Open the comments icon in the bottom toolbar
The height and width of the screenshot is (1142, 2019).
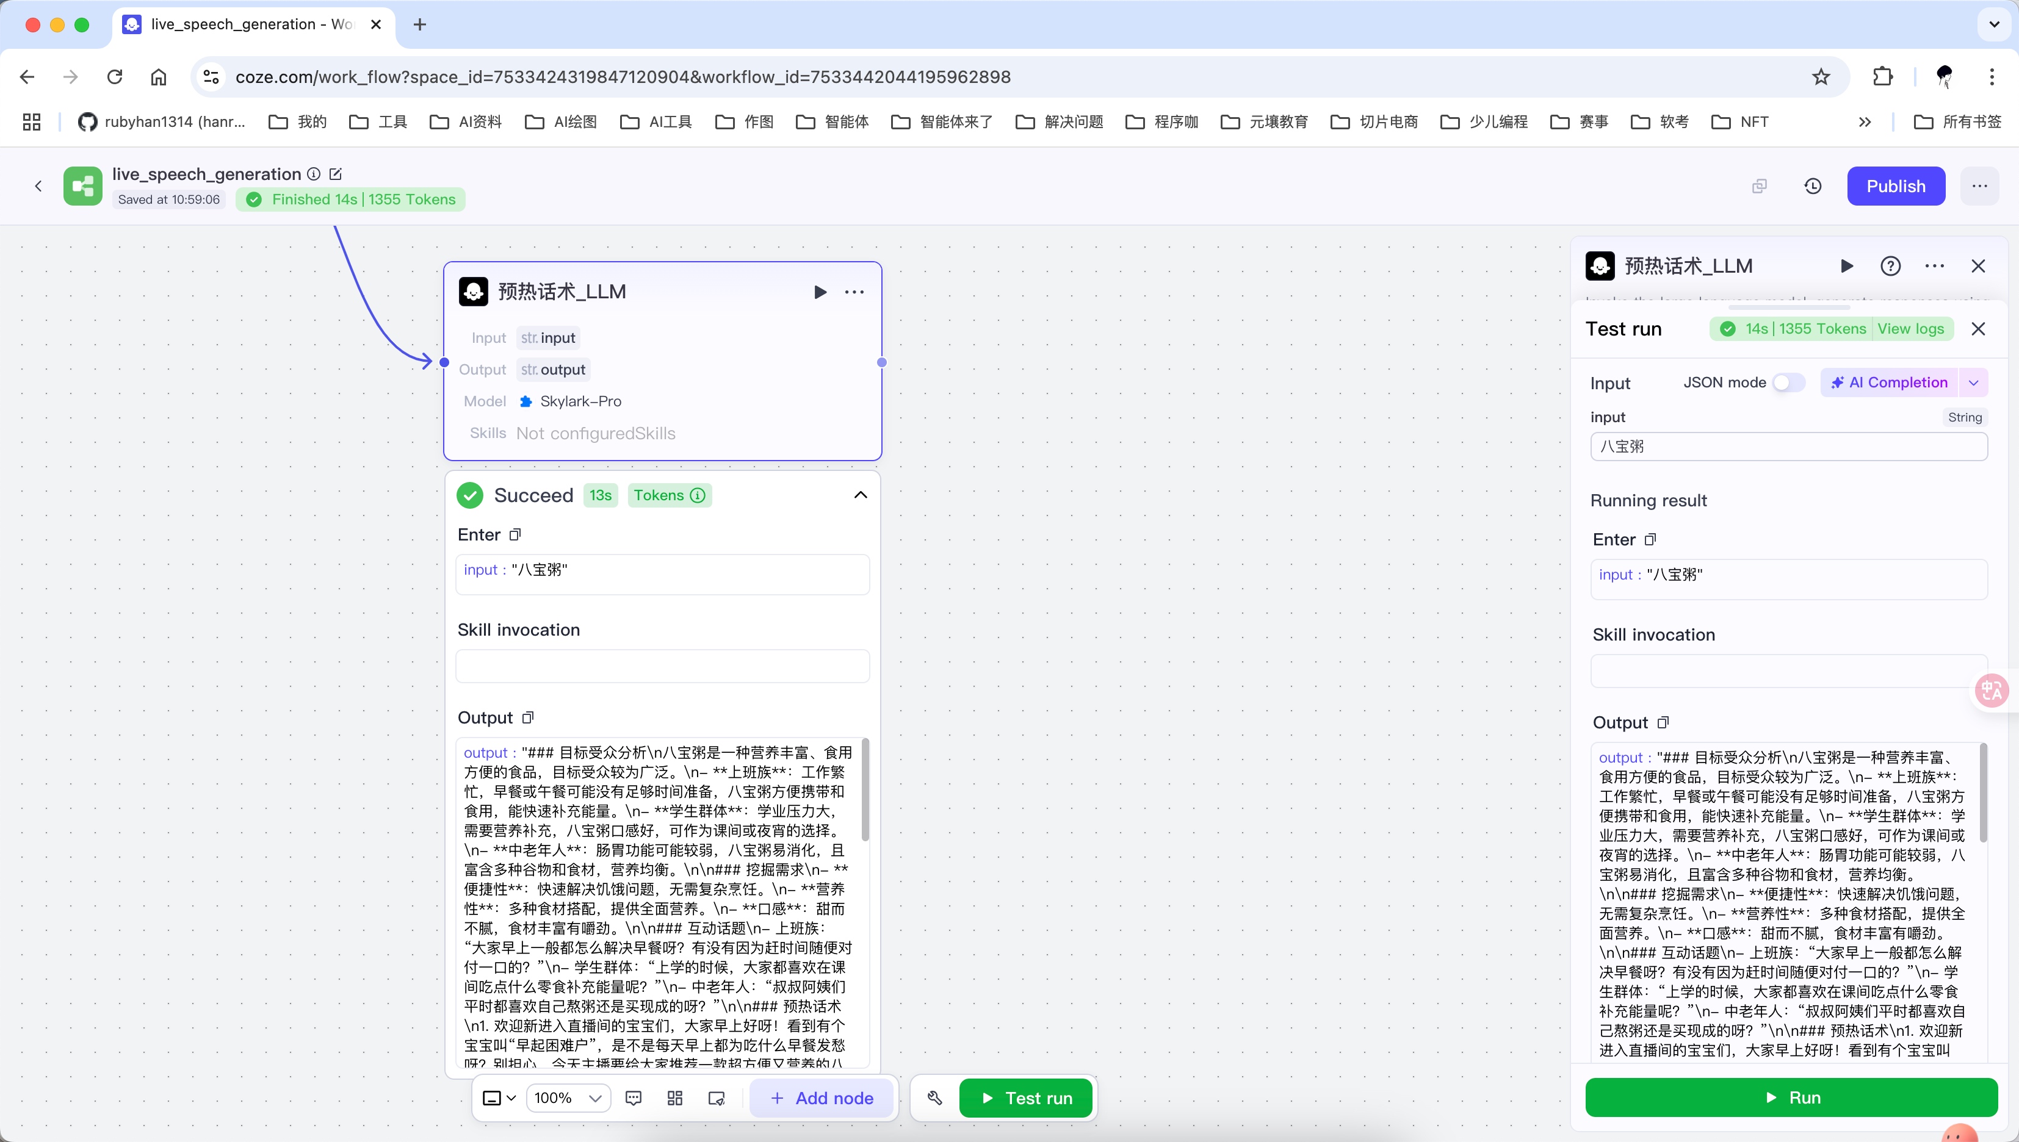[x=634, y=1097]
